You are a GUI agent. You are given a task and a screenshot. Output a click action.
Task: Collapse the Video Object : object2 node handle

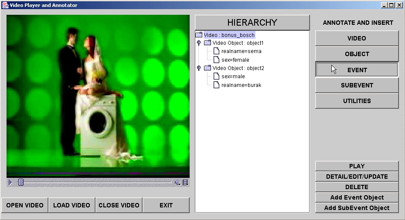pyautogui.click(x=199, y=68)
